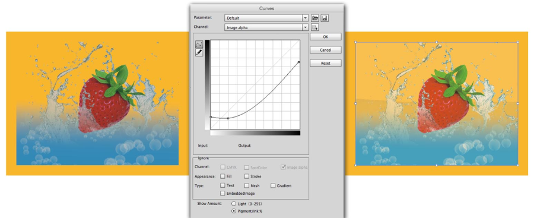Click the horizontal input gradient bar below graph

click(x=255, y=133)
